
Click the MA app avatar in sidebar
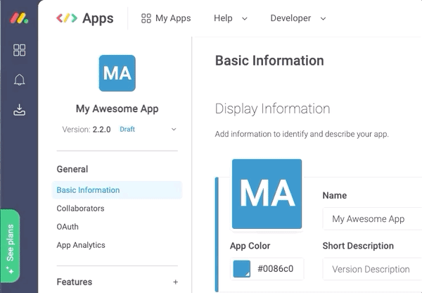pos(117,73)
